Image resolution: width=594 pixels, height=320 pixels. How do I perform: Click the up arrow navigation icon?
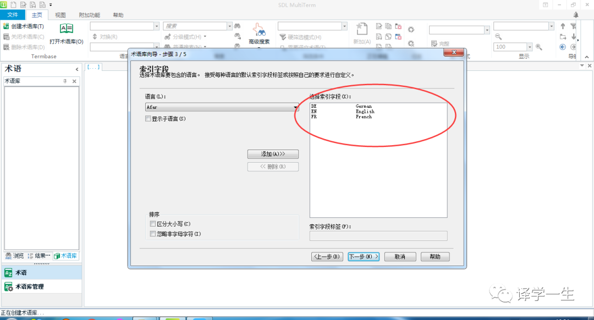[x=563, y=26]
